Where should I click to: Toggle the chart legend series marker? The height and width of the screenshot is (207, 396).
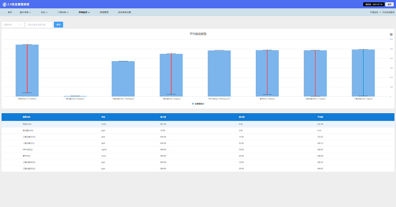click(193, 104)
